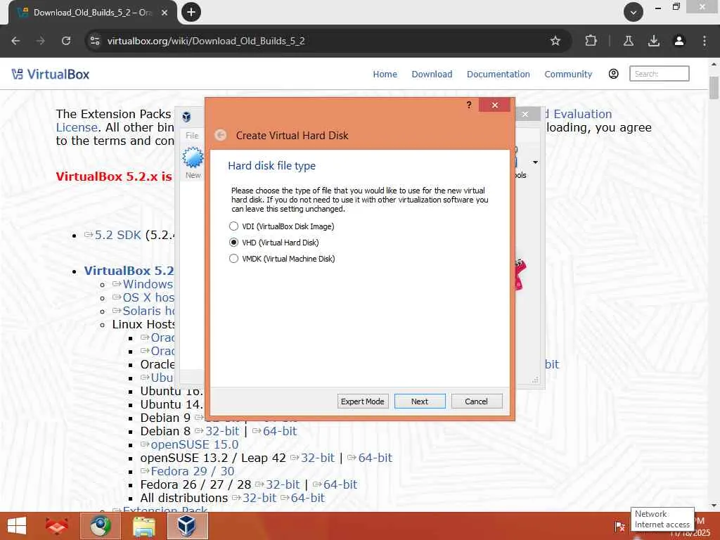Viewport: 720px width, 540px height.
Task: Expand the tab search dropdown chevron
Action: pyautogui.click(x=634, y=13)
